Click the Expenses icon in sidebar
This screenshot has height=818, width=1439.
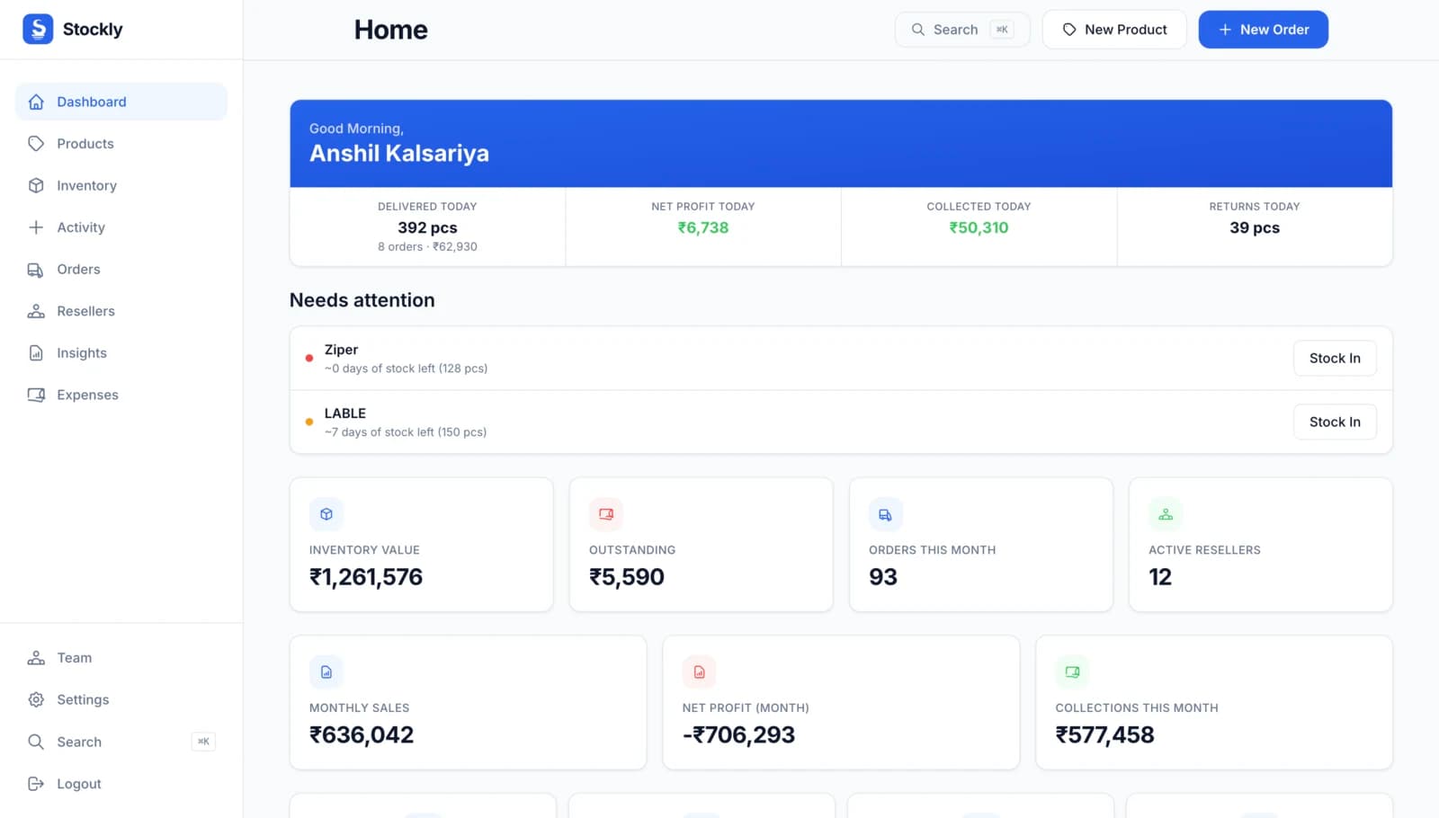[x=36, y=395]
